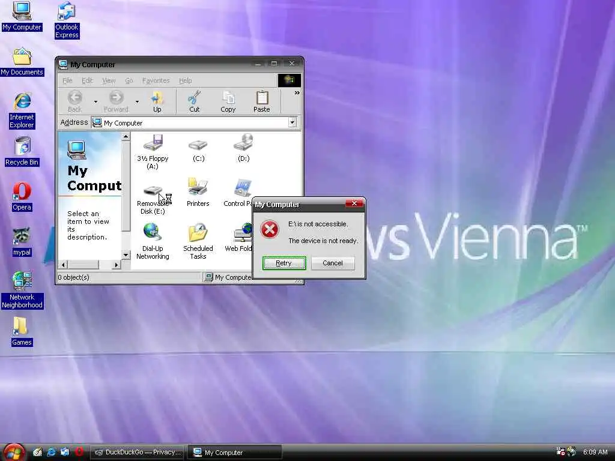This screenshot has height=461, width=615.
Task: Launch Outlook Express from quick launch
Action: [x=65, y=452]
